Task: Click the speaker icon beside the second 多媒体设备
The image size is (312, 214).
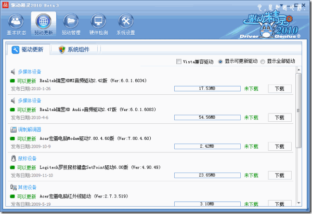Action: [13, 101]
